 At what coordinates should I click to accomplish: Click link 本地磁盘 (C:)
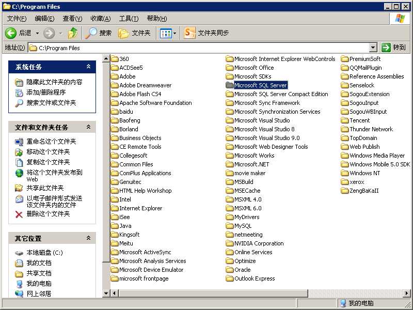tap(44, 253)
